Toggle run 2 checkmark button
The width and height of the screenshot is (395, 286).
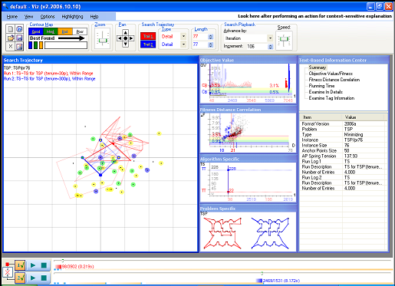coord(20,278)
